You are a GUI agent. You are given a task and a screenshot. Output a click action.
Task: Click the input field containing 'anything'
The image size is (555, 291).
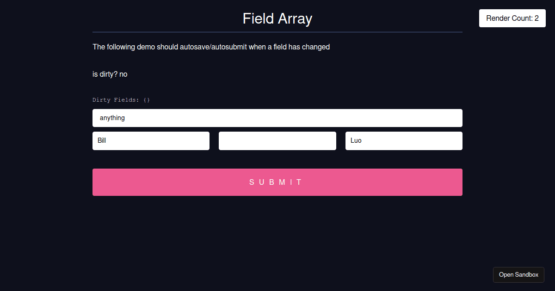click(x=277, y=118)
